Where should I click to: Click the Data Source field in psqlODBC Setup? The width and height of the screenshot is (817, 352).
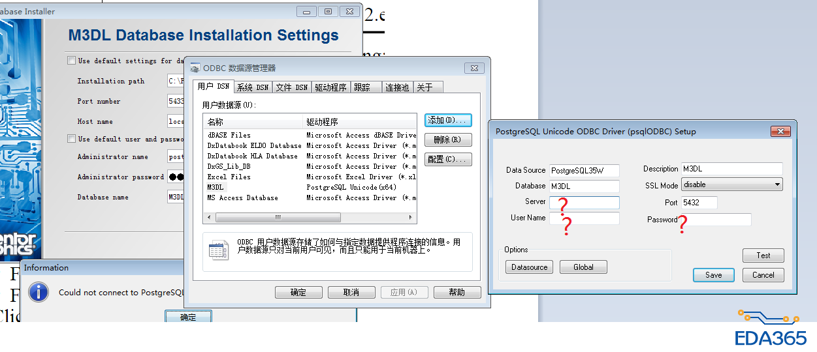pos(584,170)
